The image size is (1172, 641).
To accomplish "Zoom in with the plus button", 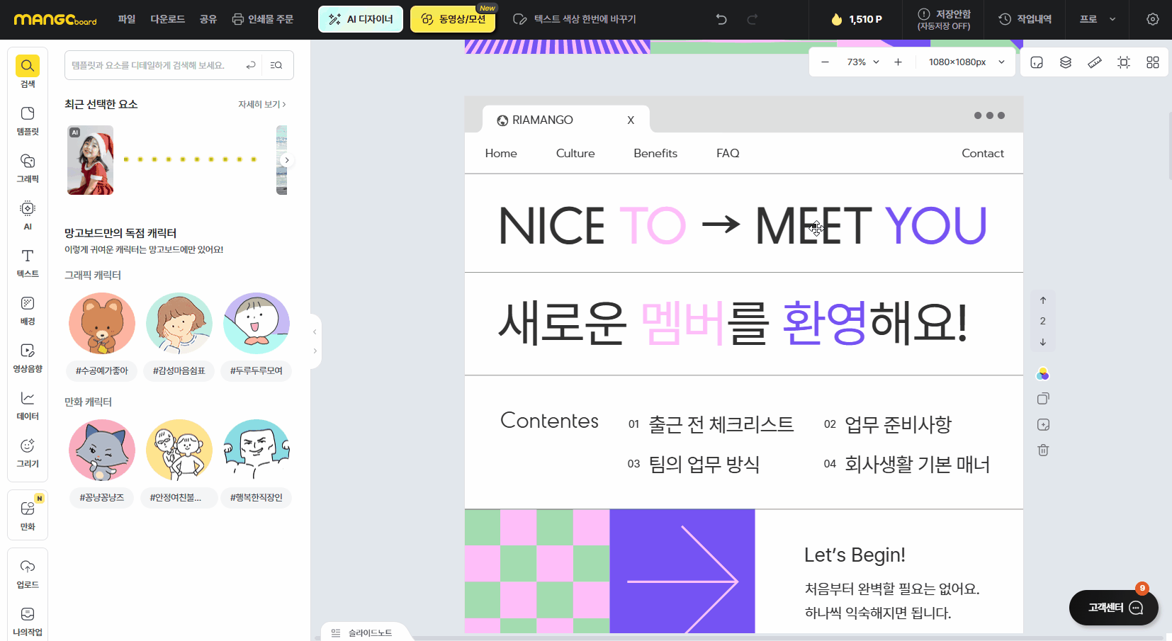I will coord(898,62).
